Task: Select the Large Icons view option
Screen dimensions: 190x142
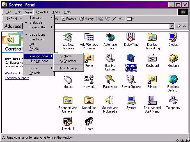Action: point(39,35)
